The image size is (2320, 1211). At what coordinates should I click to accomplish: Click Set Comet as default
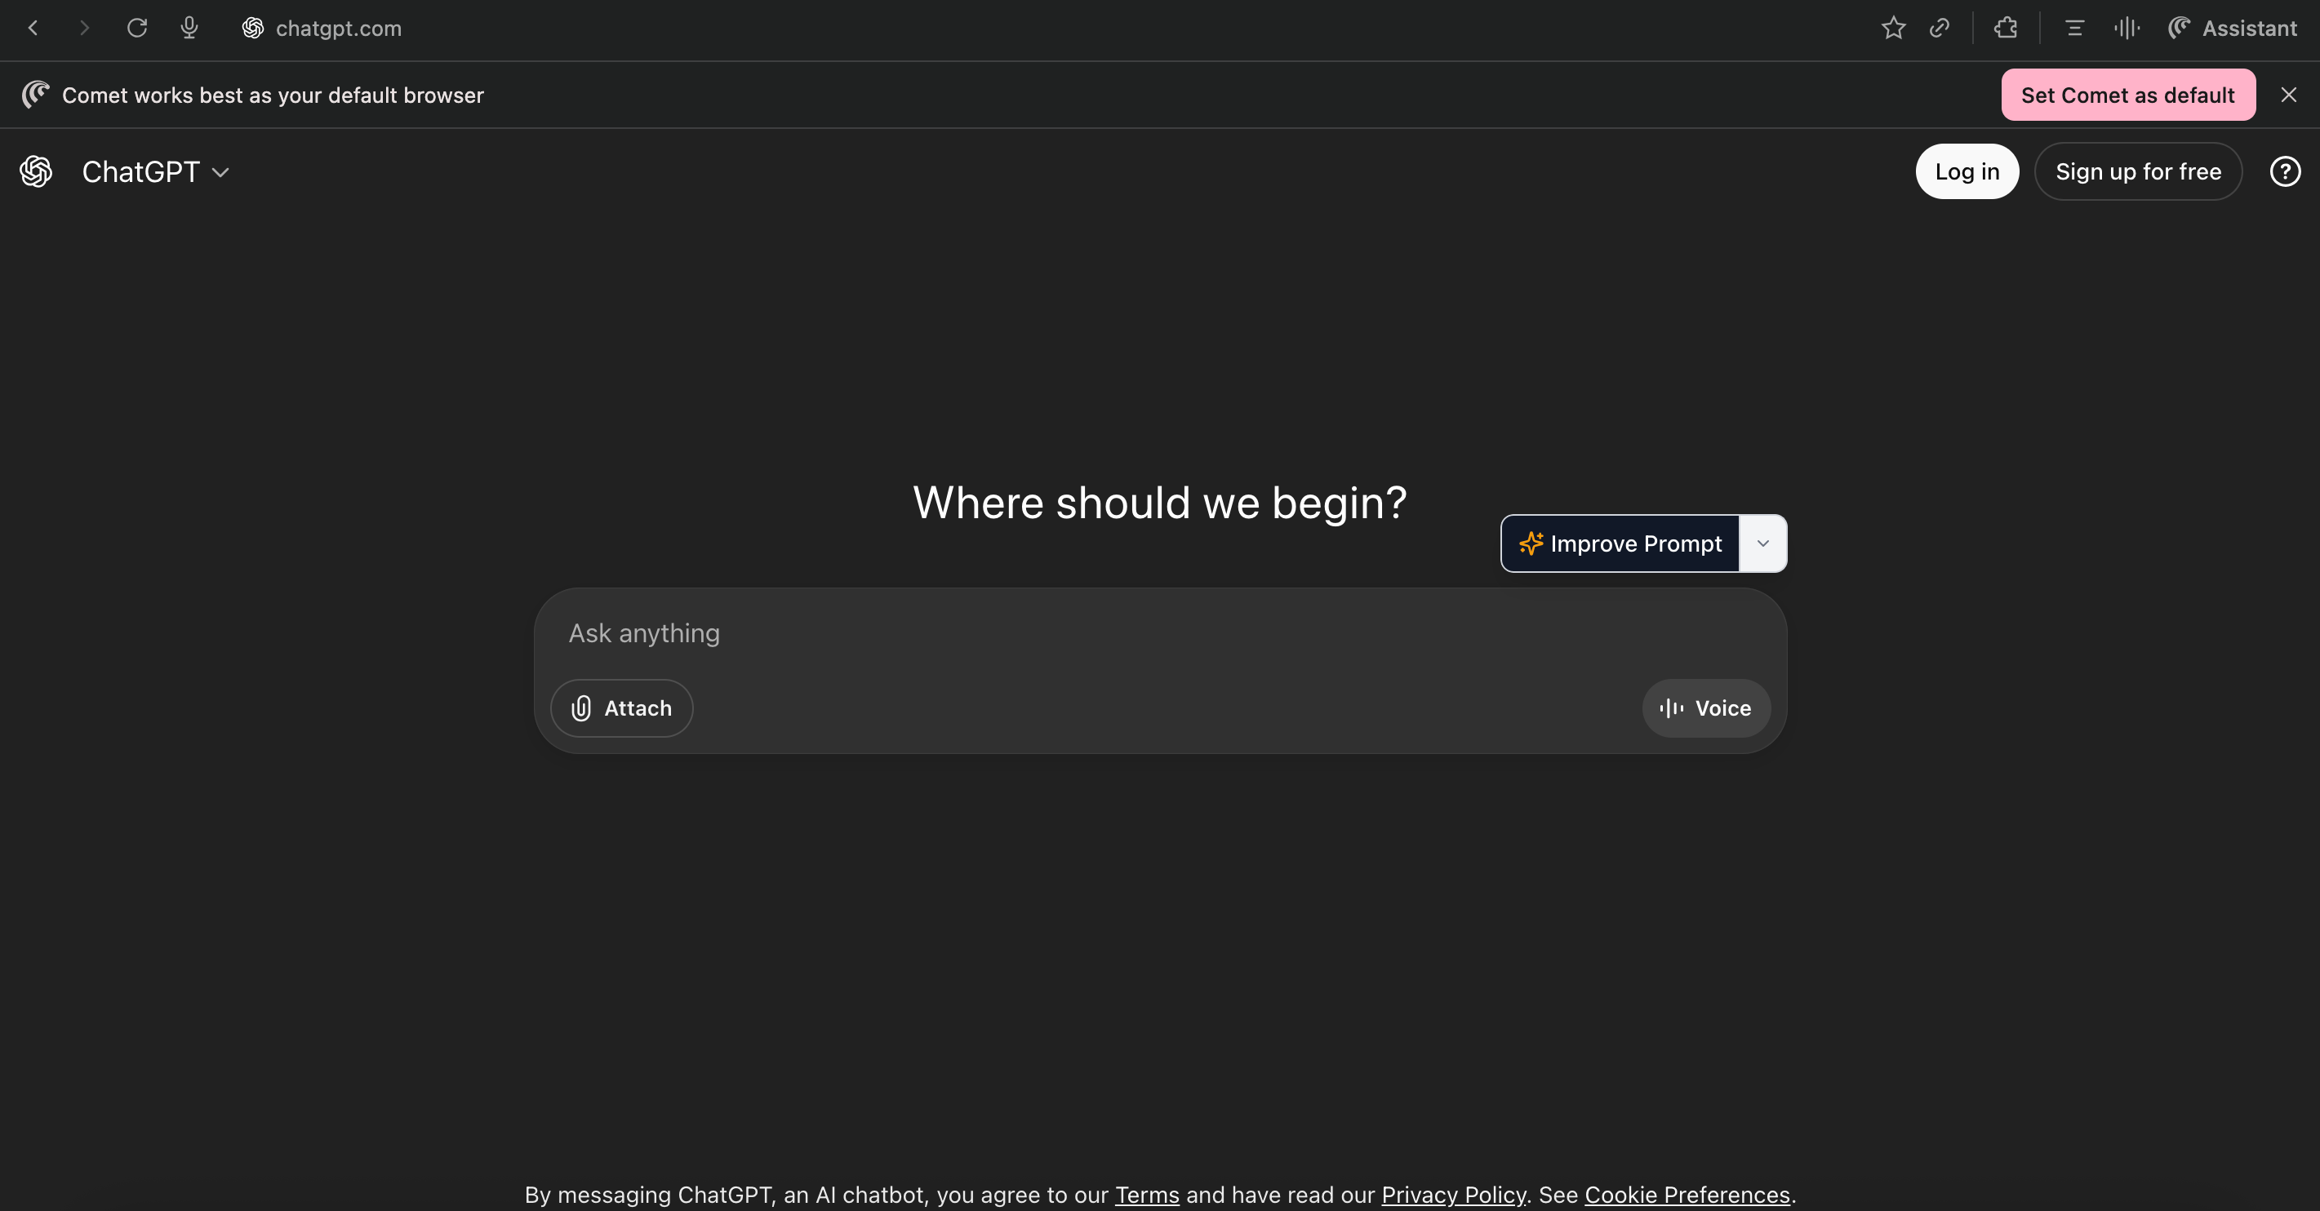coord(2127,95)
